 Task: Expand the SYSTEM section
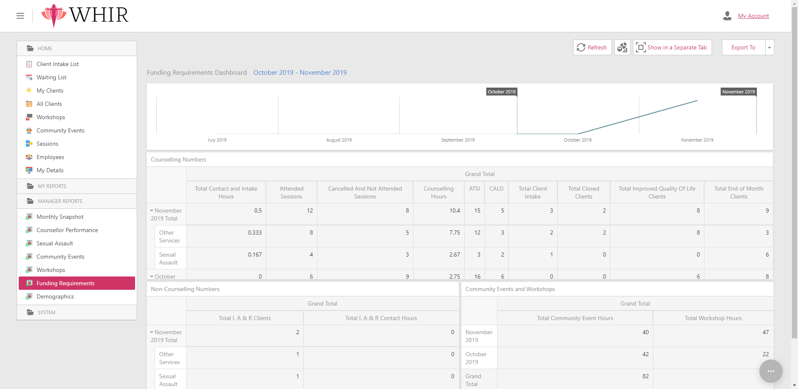pos(77,312)
